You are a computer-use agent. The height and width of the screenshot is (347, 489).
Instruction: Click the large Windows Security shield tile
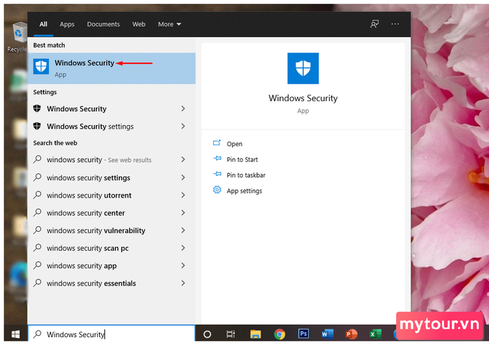click(302, 68)
